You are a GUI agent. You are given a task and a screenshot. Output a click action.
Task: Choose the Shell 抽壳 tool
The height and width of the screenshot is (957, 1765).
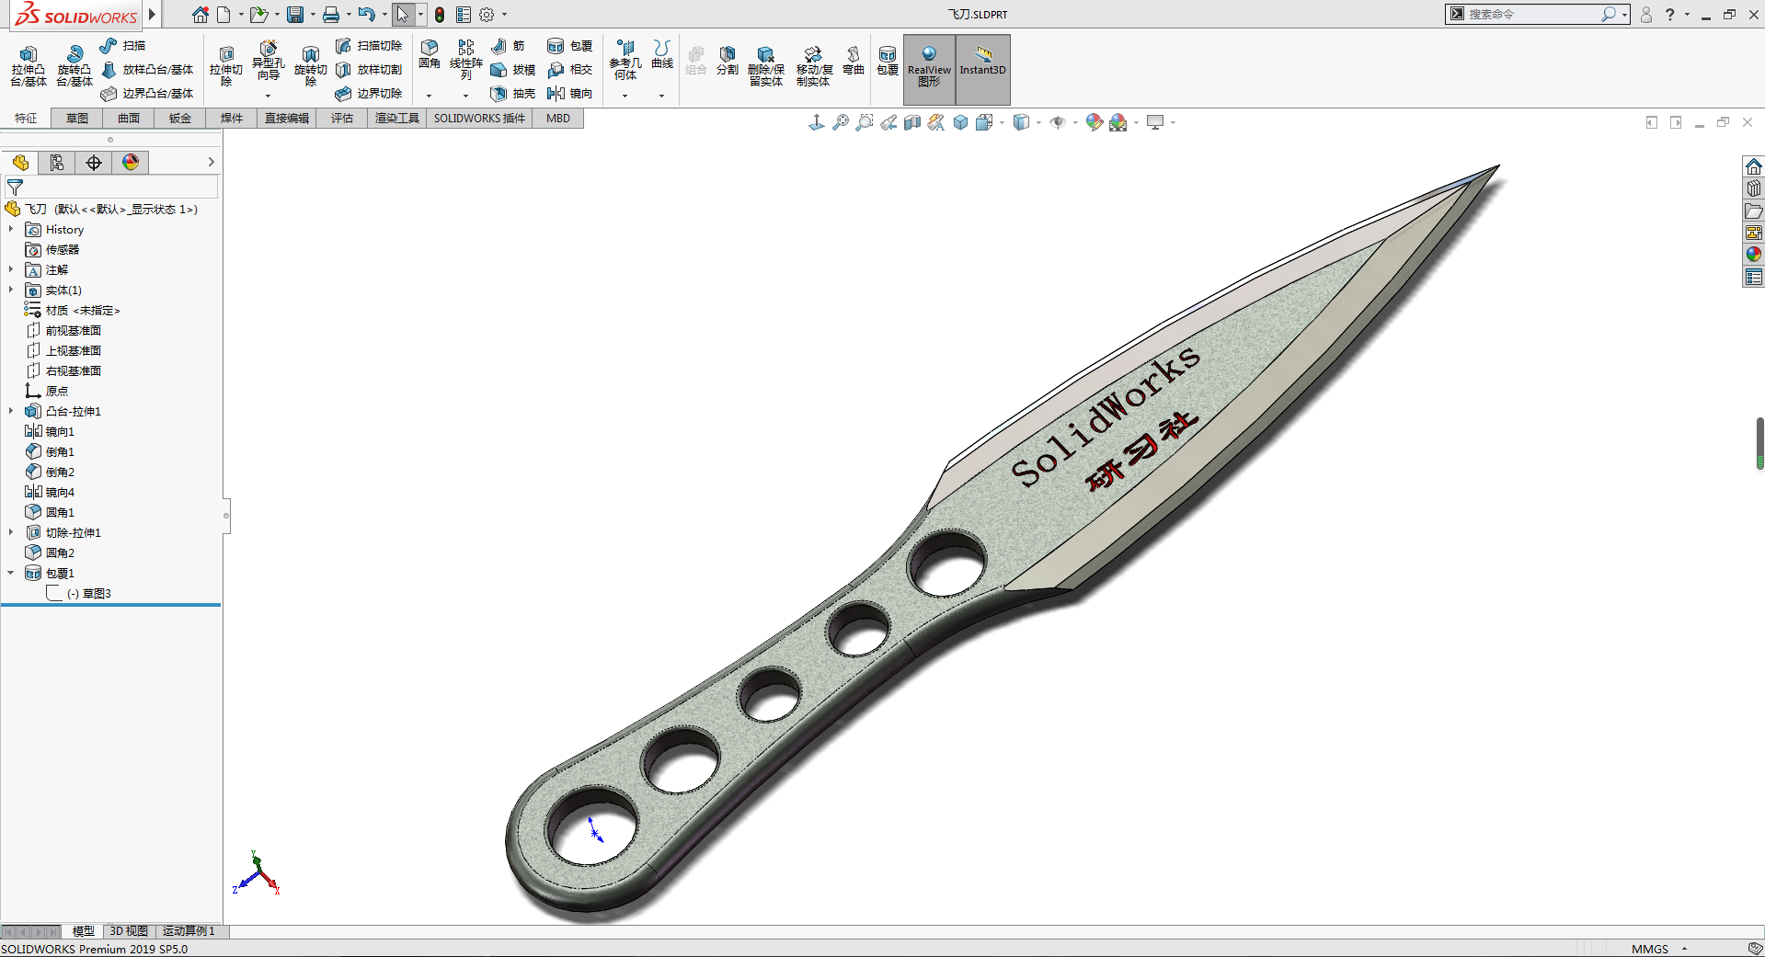point(513,94)
